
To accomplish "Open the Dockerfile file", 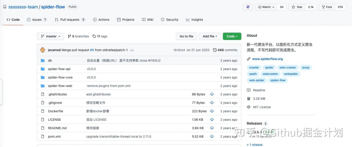I will point(56,111).
